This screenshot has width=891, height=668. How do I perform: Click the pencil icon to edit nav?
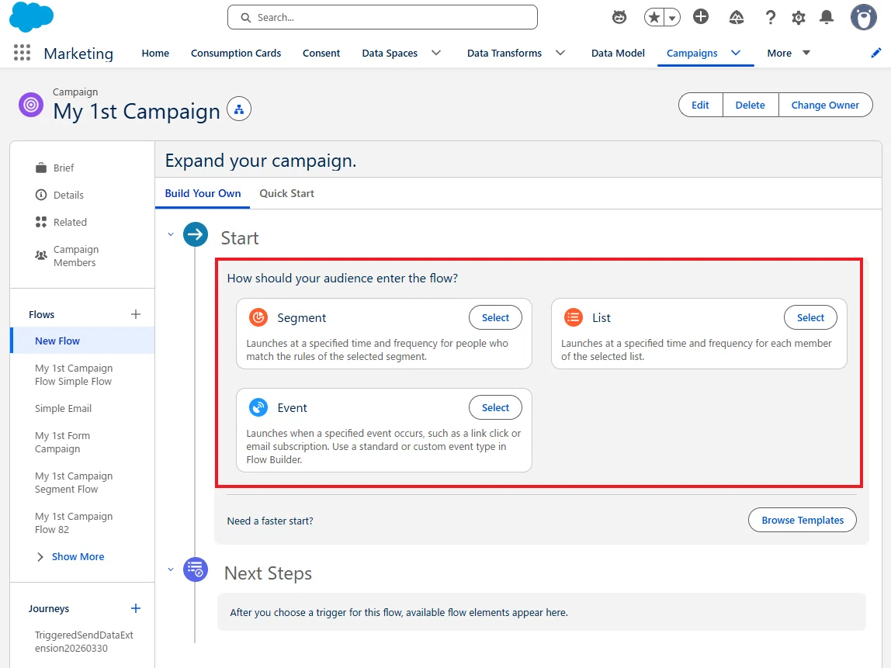(x=876, y=53)
